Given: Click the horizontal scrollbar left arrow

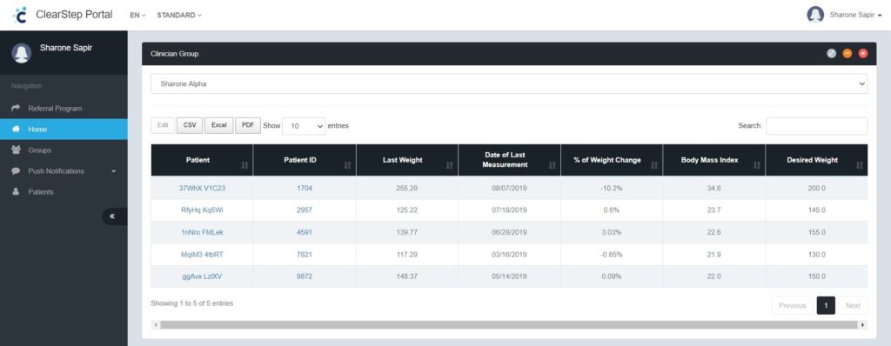Looking at the screenshot, I should [155, 325].
